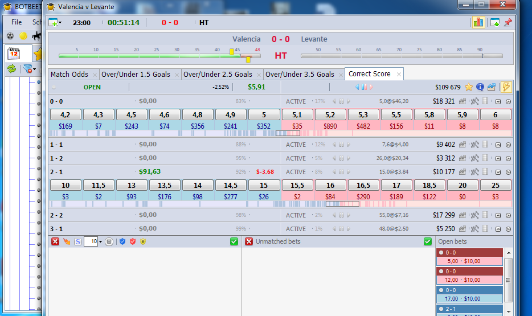
Task: Click the S stake icon in the bet toolbar
Action: tap(77, 242)
